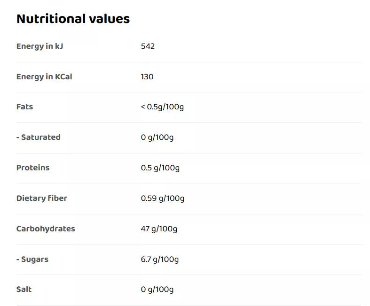Screen dimensions: 370x306
Task: Select the 'Proteins' row label
Action: click(33, 168)
